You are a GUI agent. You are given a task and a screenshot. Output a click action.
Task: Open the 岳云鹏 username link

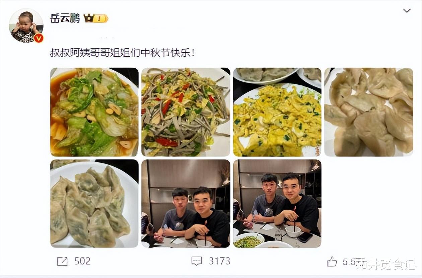tap(65, 18)
